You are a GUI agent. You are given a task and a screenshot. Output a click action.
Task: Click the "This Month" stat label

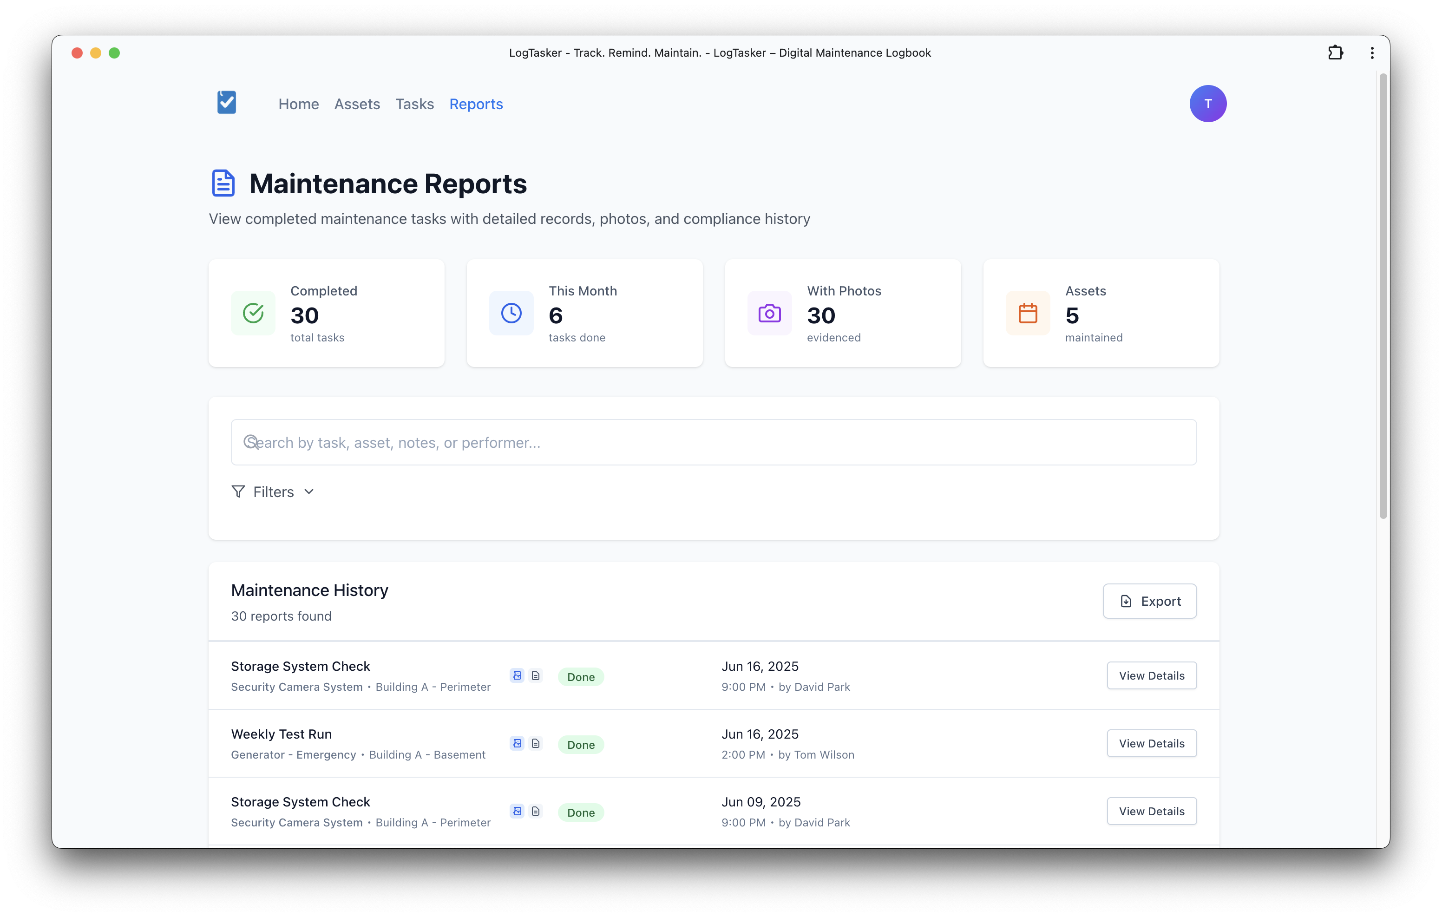coord(583,290)
